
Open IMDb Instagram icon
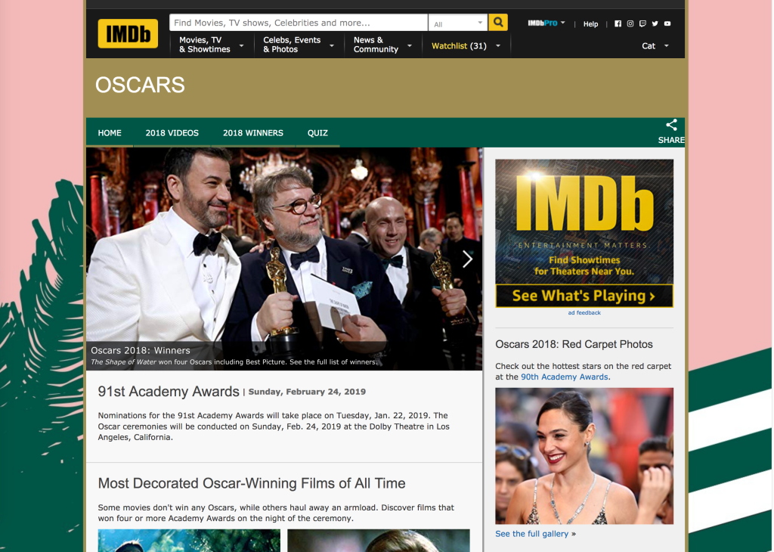[x=630, y=23]
